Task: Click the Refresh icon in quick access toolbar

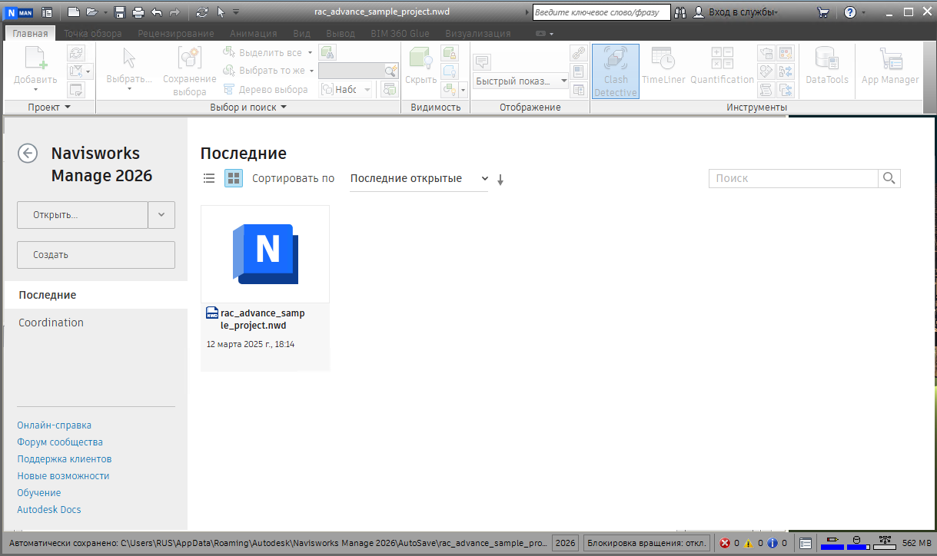Action: (202, 12)
